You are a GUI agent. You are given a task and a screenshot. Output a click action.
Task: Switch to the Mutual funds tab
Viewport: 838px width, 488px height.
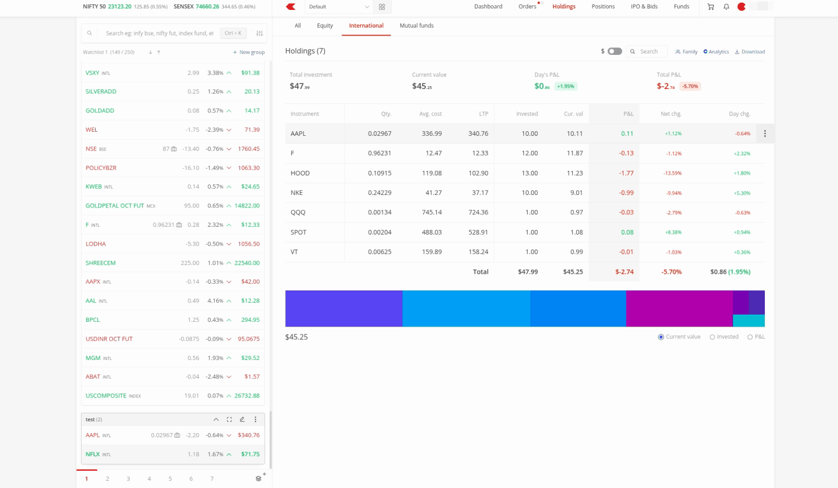416,26
